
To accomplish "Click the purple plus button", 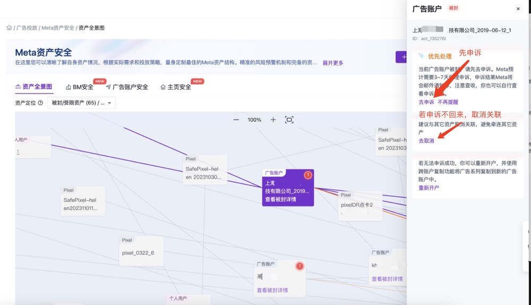I will click(x=401, y=57).
